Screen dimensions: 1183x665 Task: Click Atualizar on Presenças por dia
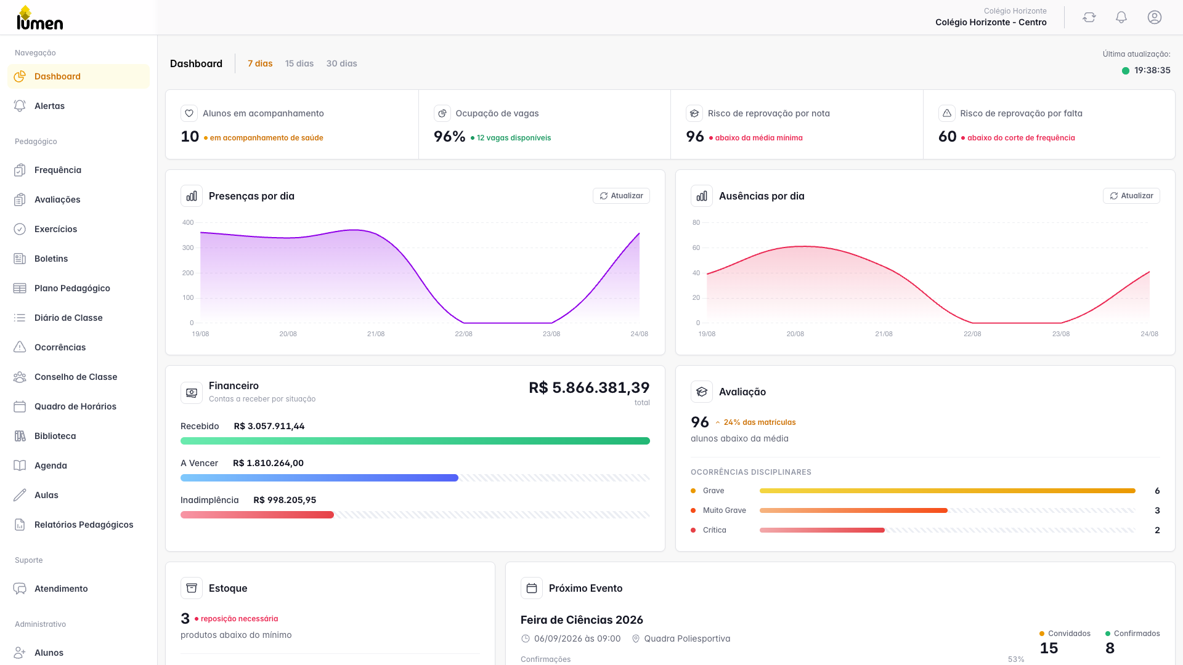coord(621,196)
